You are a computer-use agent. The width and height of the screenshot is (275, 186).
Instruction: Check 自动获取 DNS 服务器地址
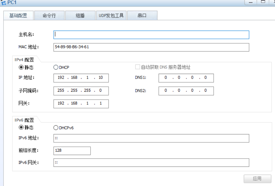pyautogui.click(x=138, y=67)
